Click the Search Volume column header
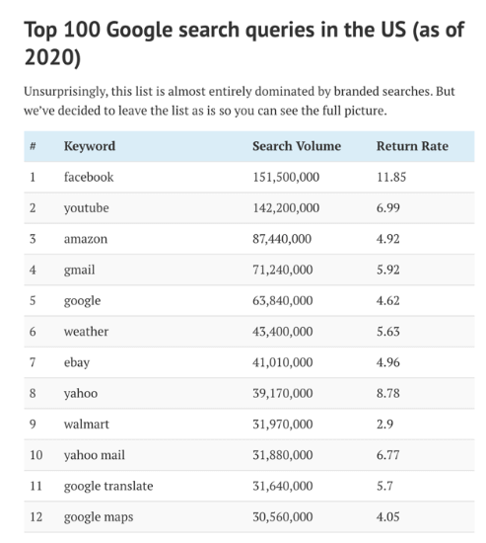The height and width of the screenshot is (543, 486). (297, 146)
